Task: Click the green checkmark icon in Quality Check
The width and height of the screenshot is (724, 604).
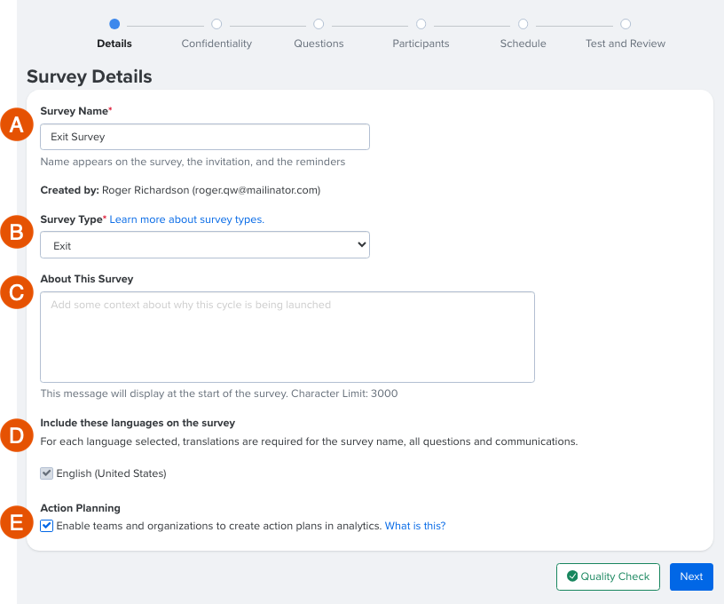Action: click(573, 576)
